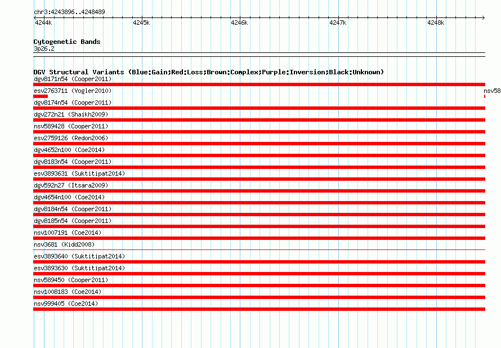Click the short red esv2763711 loss bar
The width and height of the screenshot is (501, 348).
click(41, 96)
